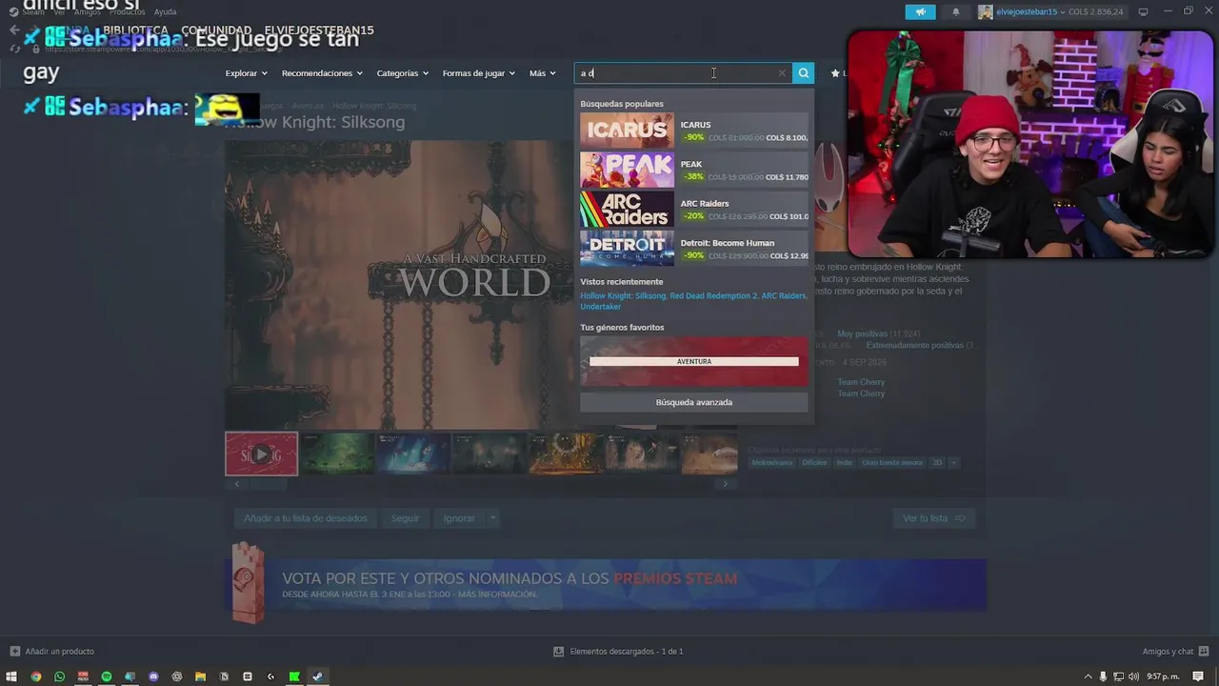
Task: Click Ver tu lista button
Action: point(933,518)
